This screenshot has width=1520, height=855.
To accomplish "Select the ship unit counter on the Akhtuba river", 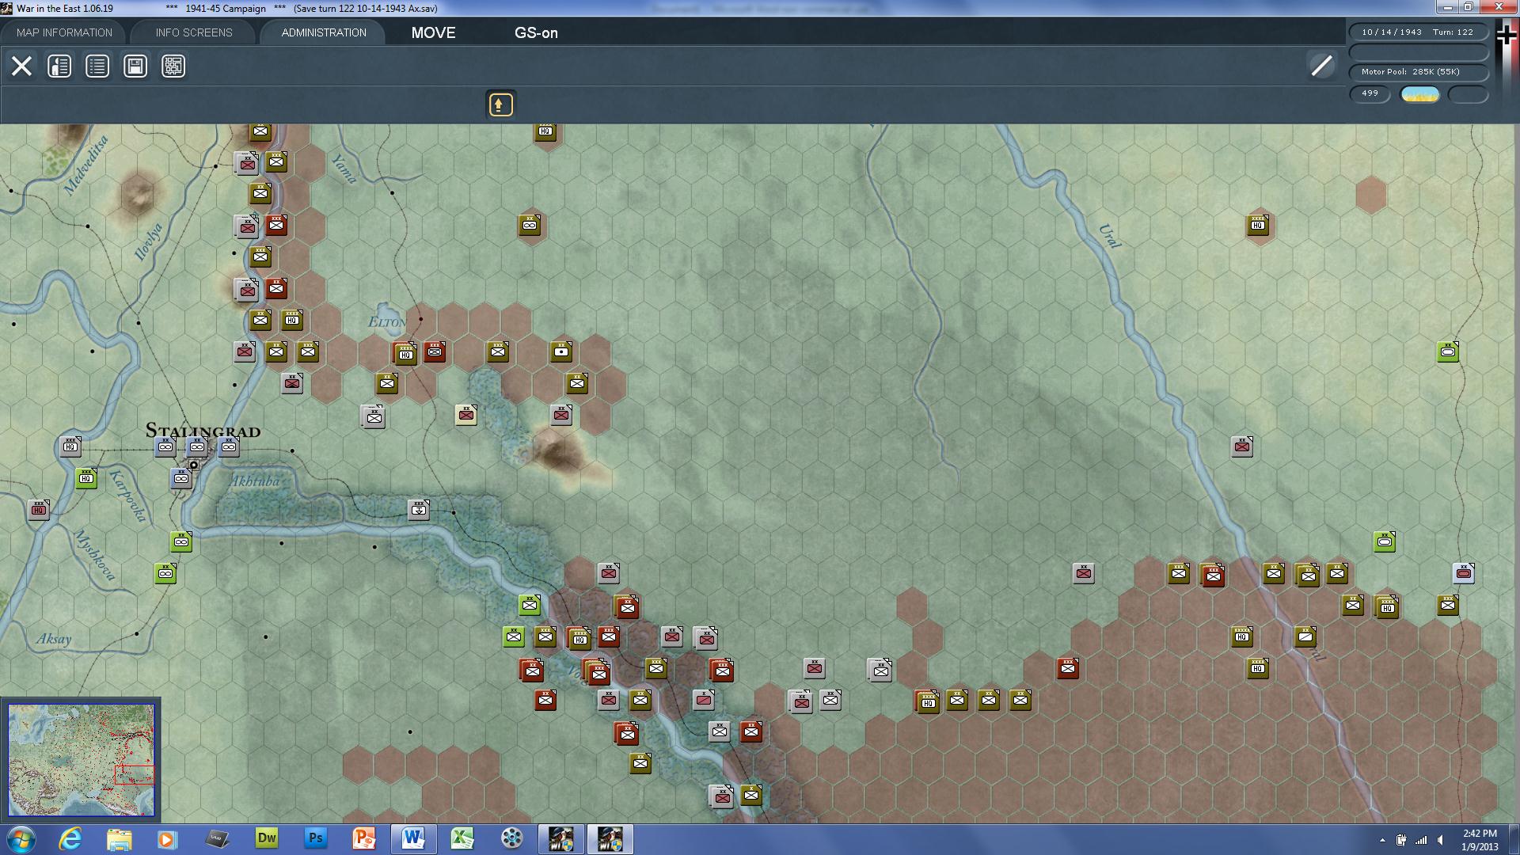I will click(419, 510).
